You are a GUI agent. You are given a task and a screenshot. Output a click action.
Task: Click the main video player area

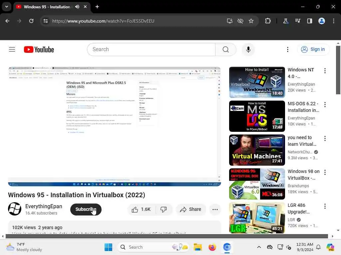pos(115,127)
